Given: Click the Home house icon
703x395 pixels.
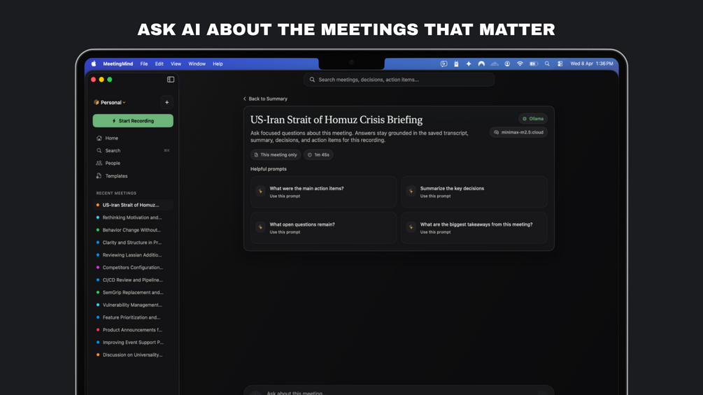Looking at the screenshot, I should (99, 138).
